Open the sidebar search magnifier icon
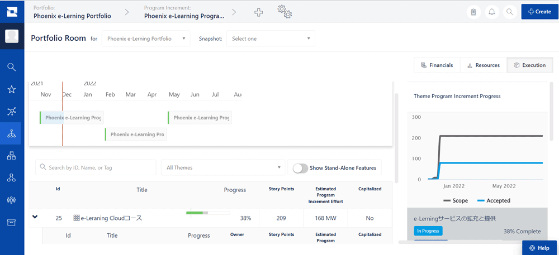 (x=12, y=67)
